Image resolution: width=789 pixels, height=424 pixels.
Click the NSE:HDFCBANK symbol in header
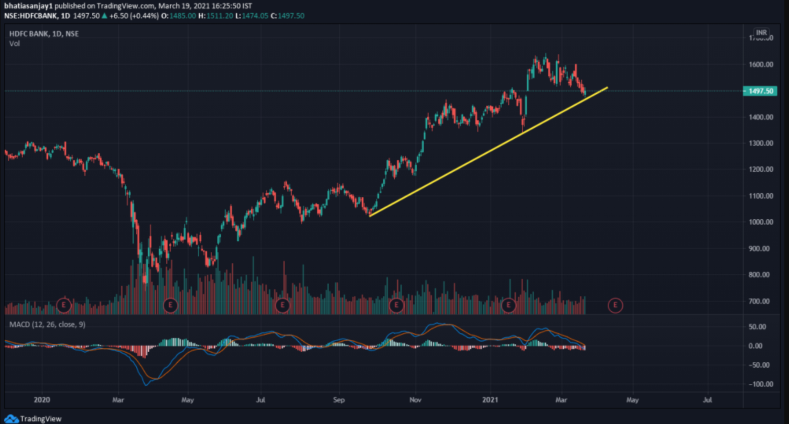pos(31,16)
